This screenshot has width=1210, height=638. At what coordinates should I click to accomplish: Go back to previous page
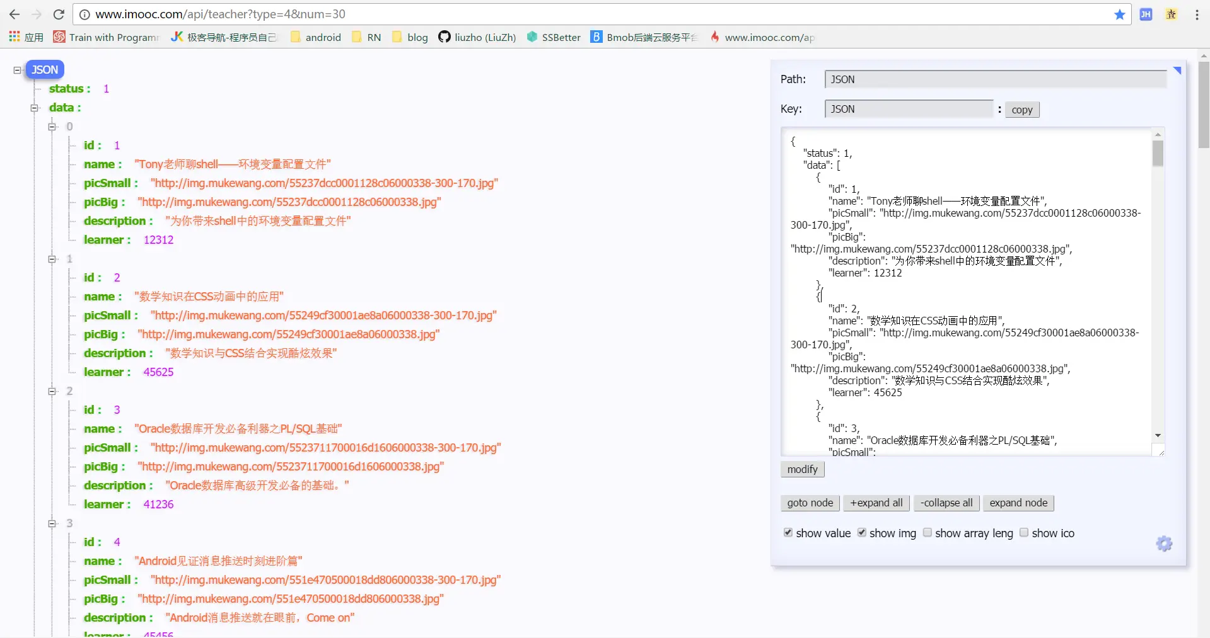tap(15, 14)
